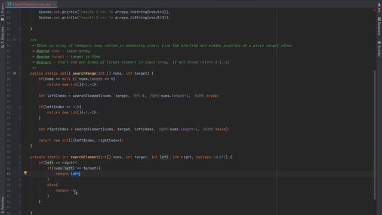Click the 'rightIndex' variable declaration
This screenshot has width=382, height=215.
58,129
